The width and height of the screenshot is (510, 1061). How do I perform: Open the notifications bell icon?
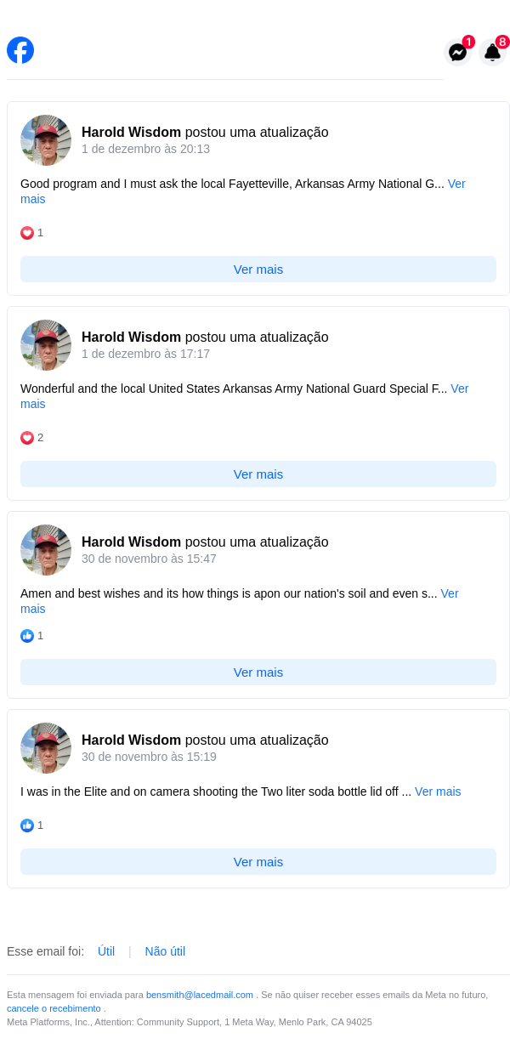tap(492, 53)
